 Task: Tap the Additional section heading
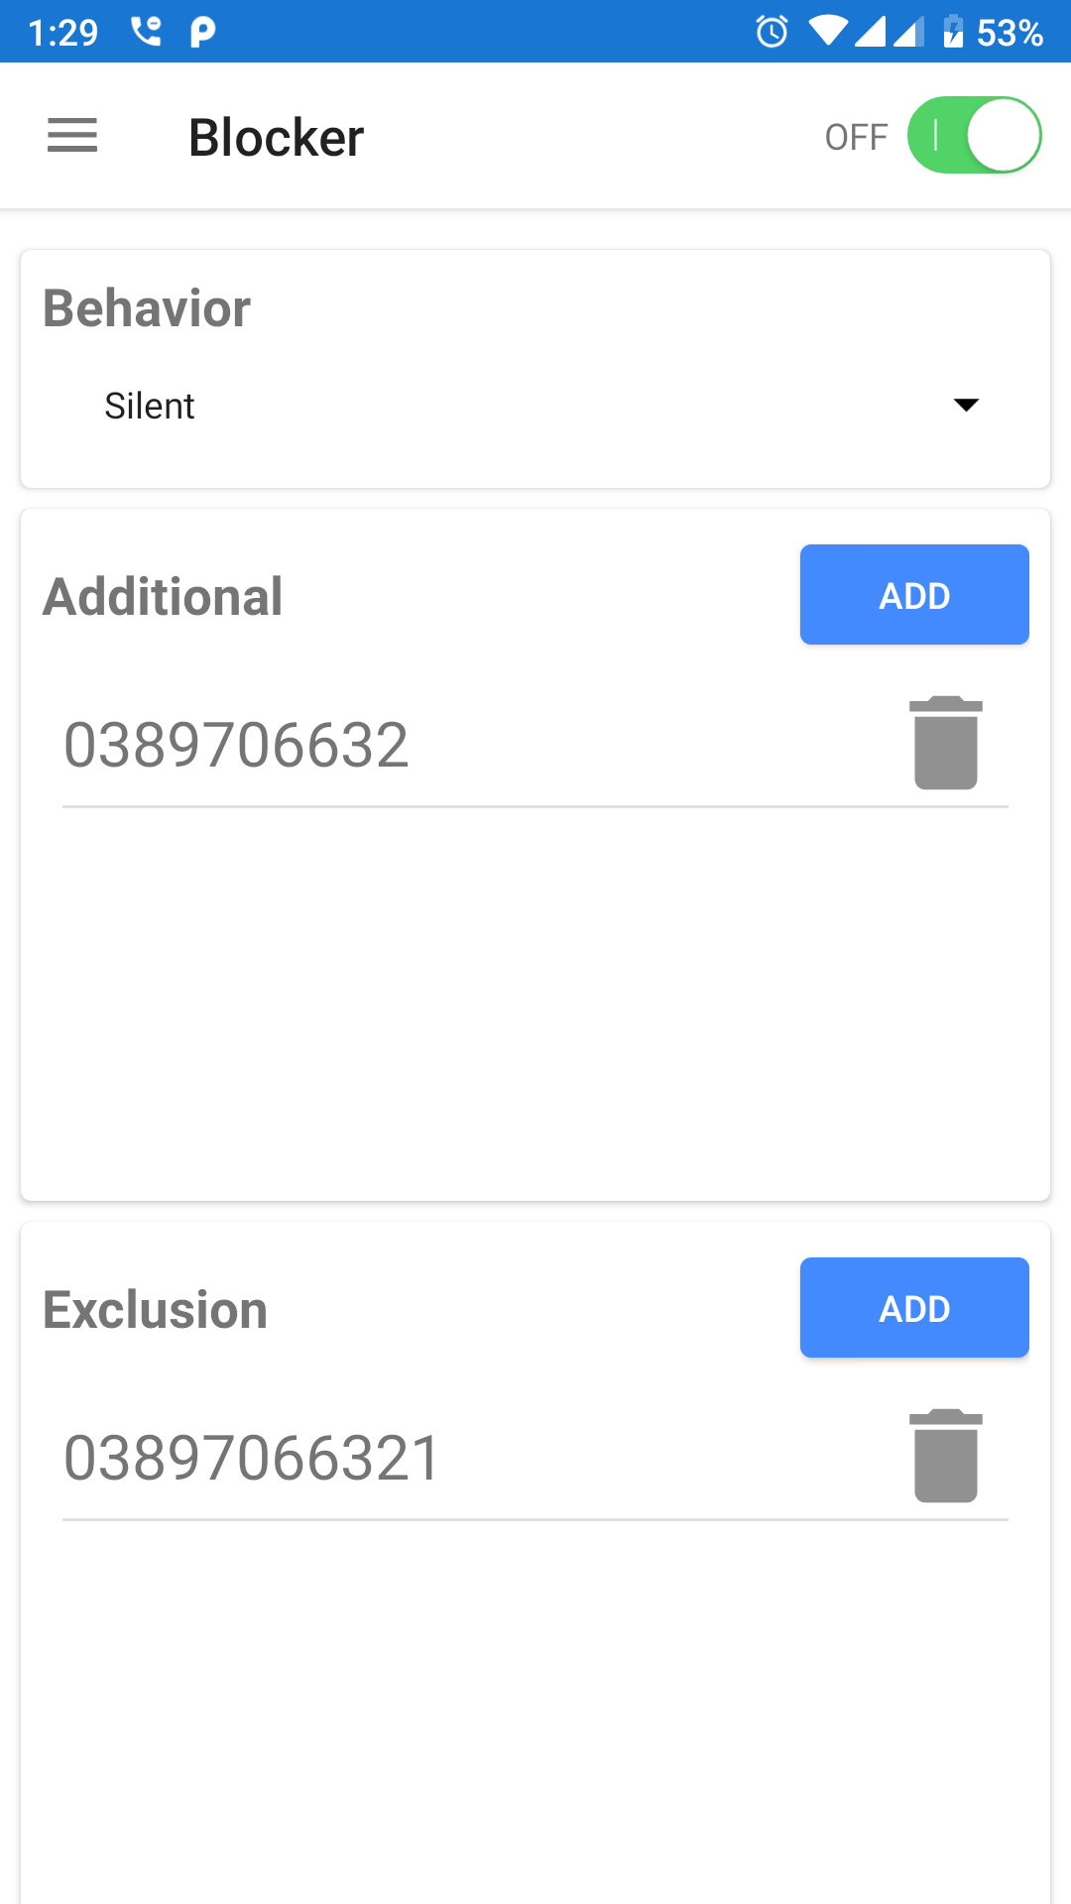pyautogui.click(x=163, y=597)
